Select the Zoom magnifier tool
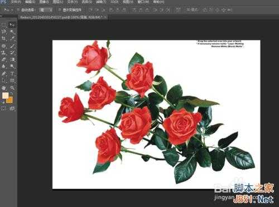 [x=12, y=88]
